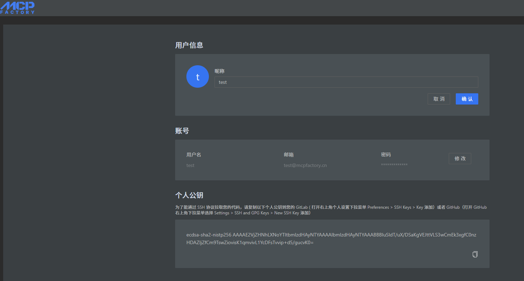The width and height of the screenshot is (524, 281).
Task: Click the 昵称 field label
Action: [219, 71]
